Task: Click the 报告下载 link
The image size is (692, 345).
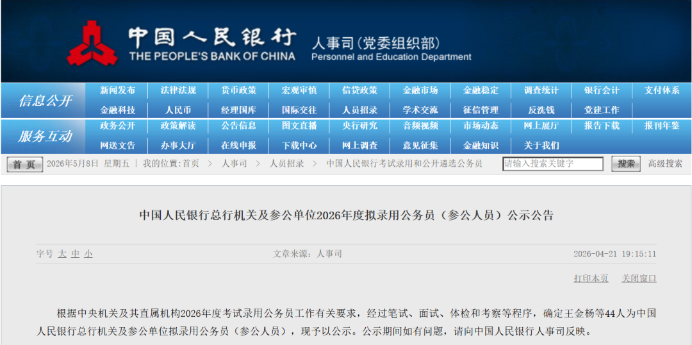Action: click(602, 126)
